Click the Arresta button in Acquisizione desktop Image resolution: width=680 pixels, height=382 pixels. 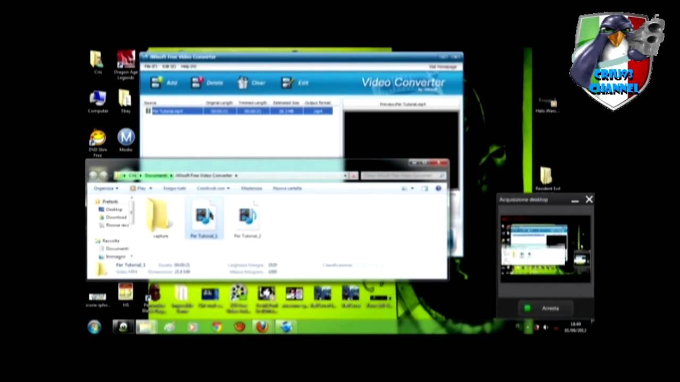click(x=545, y=308)
